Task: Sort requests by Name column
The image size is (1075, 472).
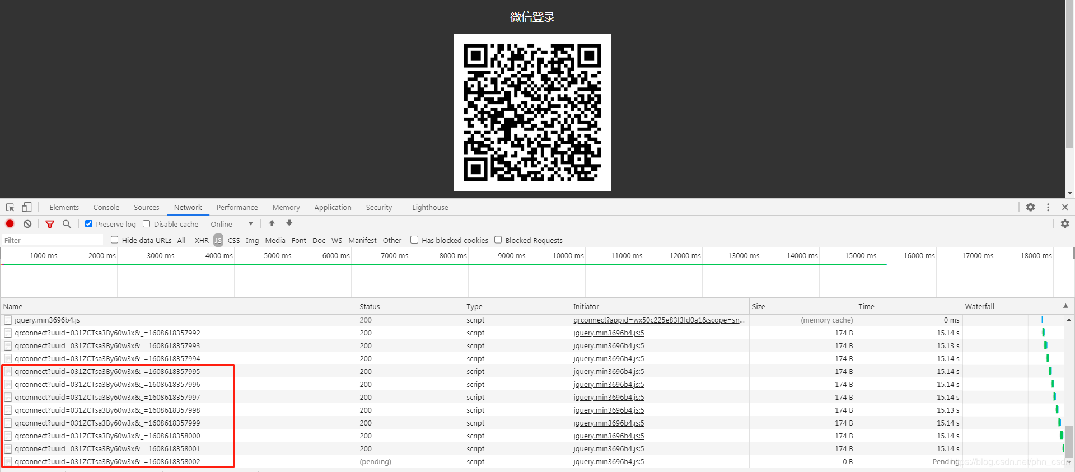Action: 179,306
